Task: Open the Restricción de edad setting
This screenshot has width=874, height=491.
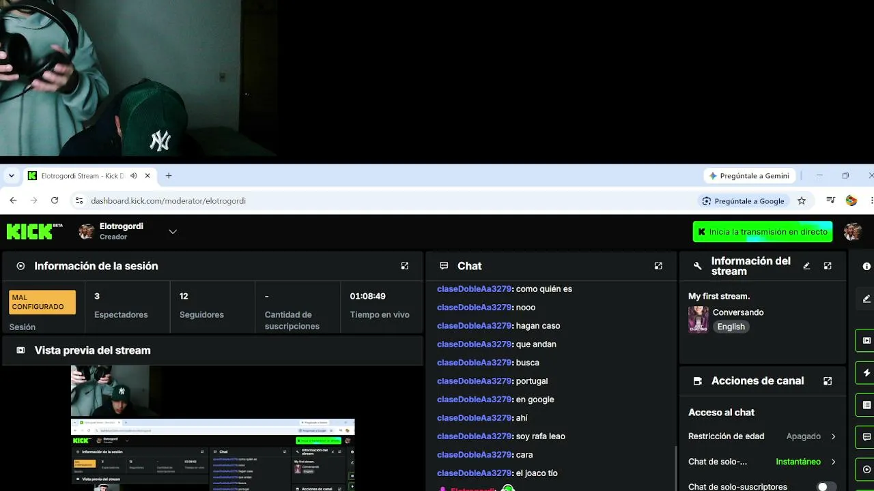Action: [x=762, y=436]
